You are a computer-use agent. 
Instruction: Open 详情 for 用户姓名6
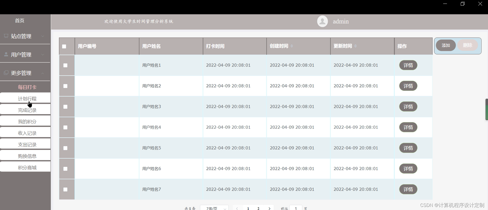pos(408,168)
